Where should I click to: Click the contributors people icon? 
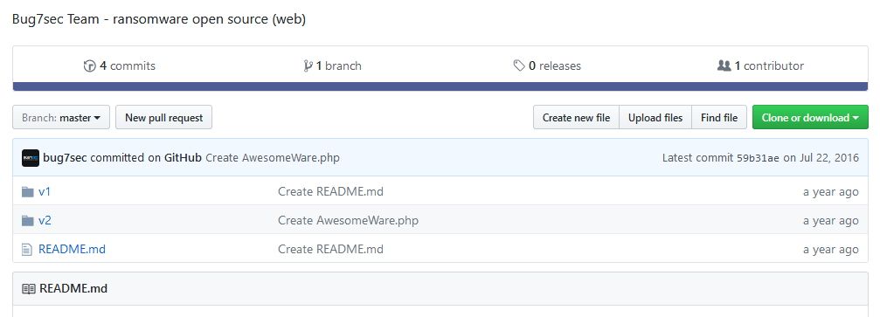(724, 65)
